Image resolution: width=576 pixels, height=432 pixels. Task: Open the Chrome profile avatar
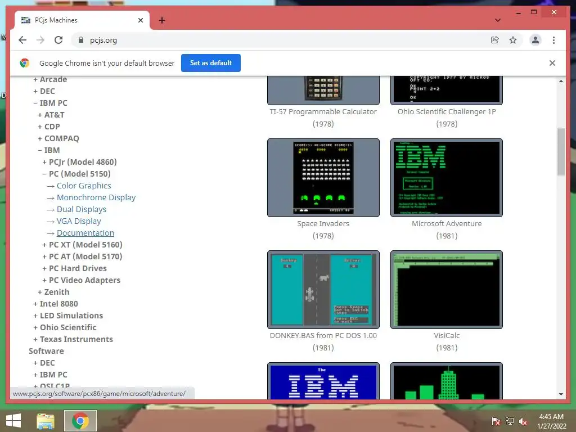pos(535,40)
